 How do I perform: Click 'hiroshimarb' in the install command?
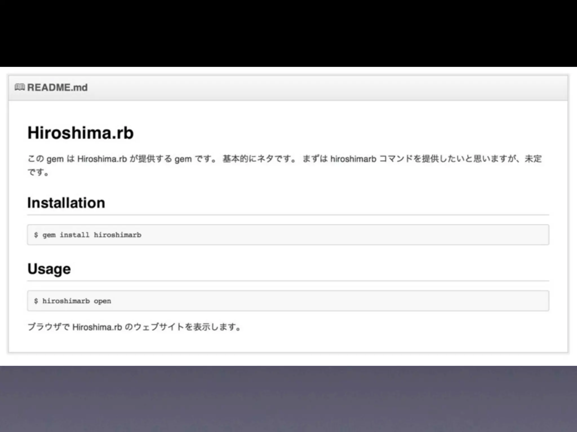[x=117, y=235]
